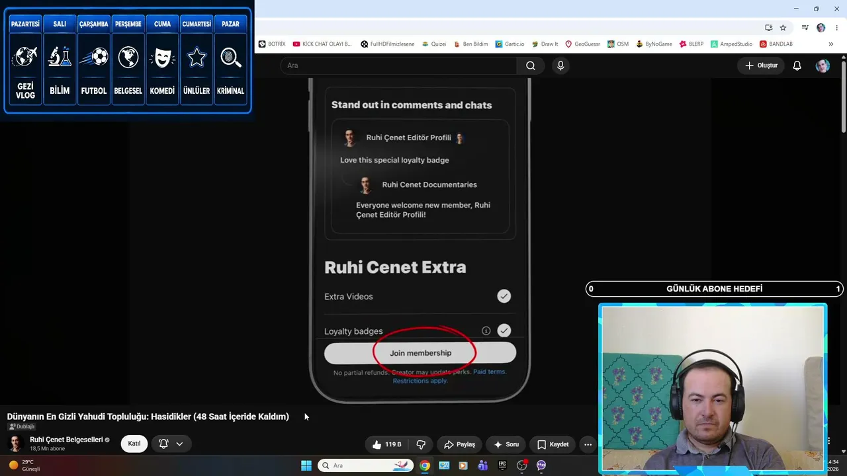This screenshot has height=476, width=847.
Task: Open the Chrome profile avatar
Action: (x=821, y=28)
